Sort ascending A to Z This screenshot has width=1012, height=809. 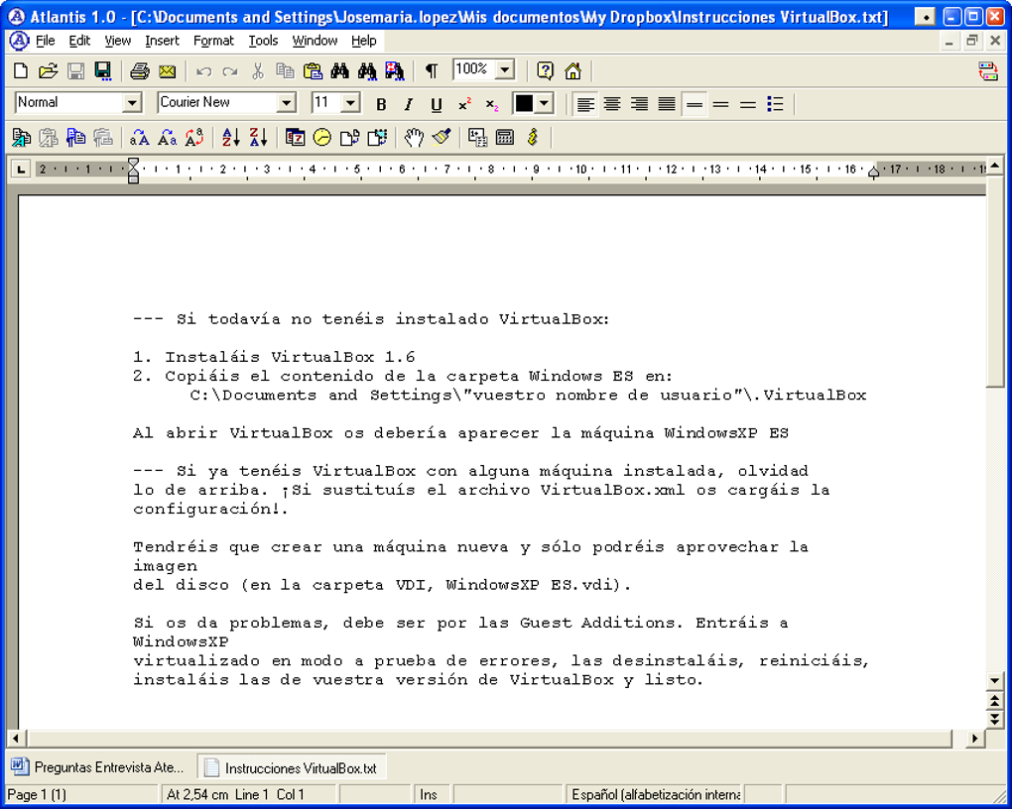(x=230, y=137)
